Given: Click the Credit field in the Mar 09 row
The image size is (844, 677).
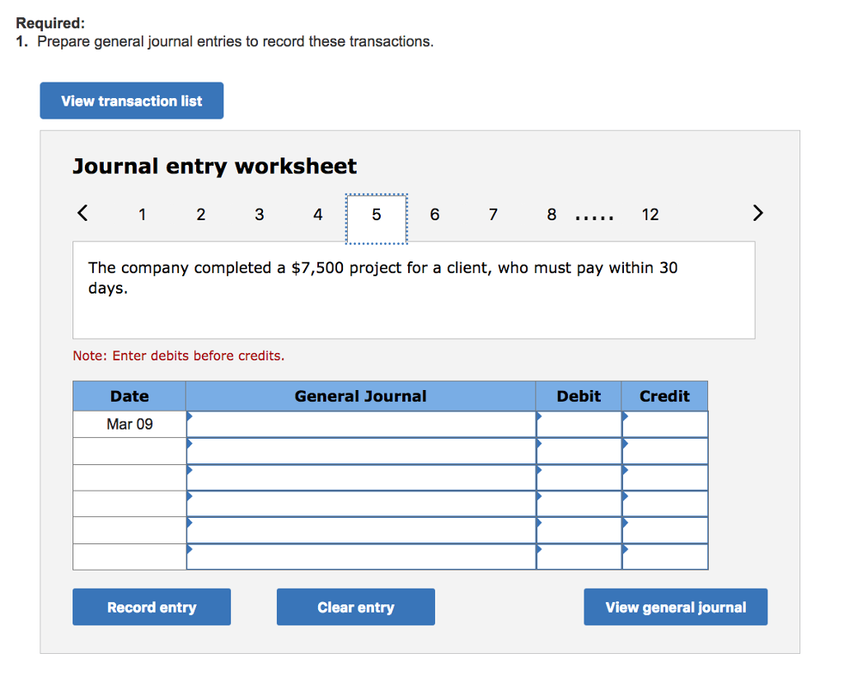Looking at the screenshot, I should click(665, 425).
